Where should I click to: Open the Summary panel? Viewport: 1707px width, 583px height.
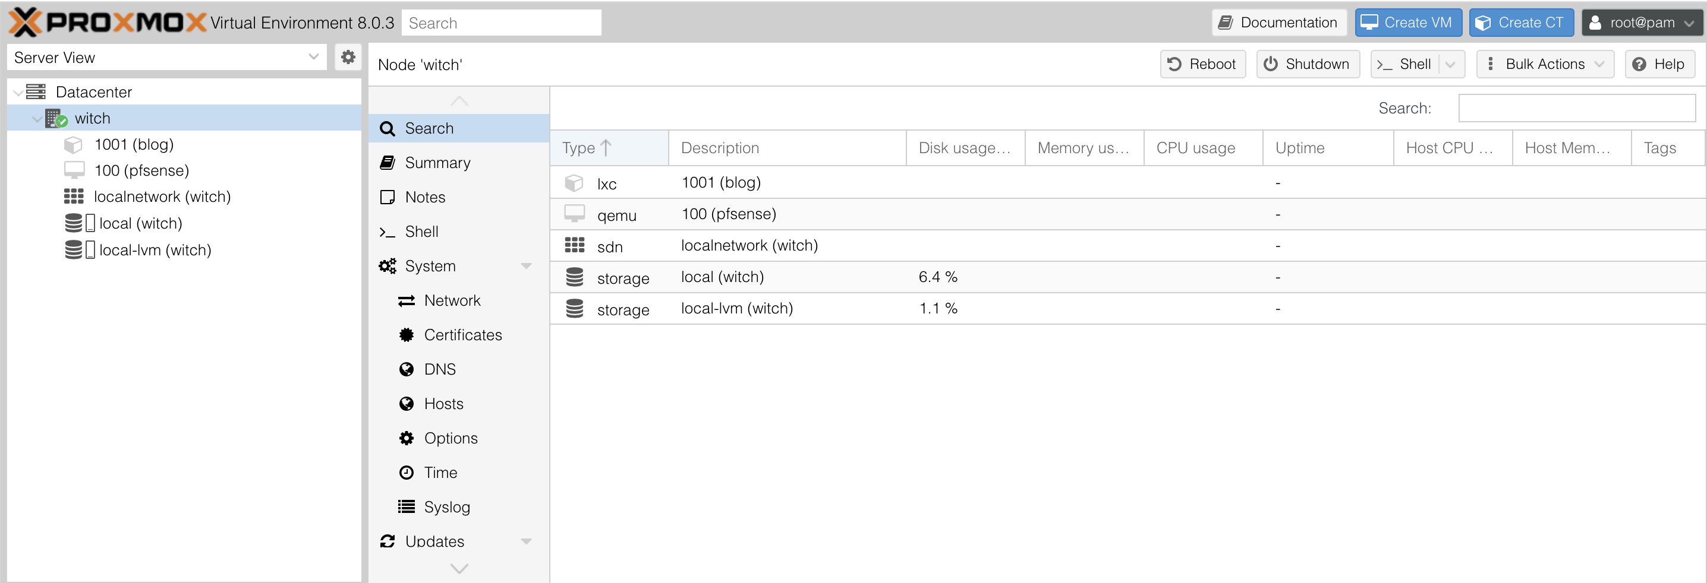tap(437, 163)
